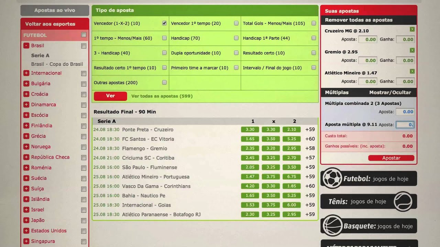Click Aposta múltipla @ 9.11 stake field
440x247 pixels.
[x=405, y=125]
